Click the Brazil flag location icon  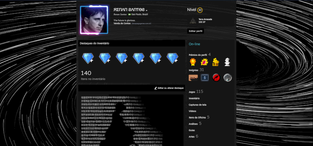click(x=130, y=14)
